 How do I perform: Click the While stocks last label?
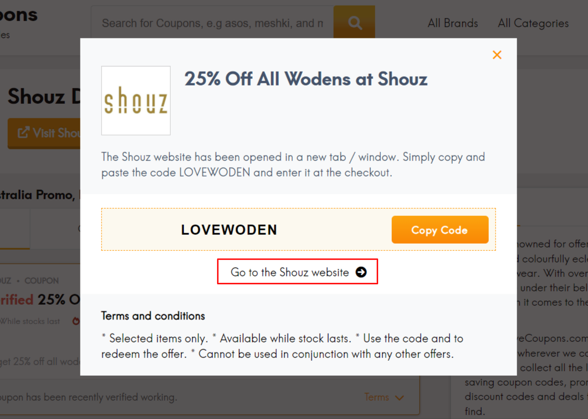tap(30, 321)
